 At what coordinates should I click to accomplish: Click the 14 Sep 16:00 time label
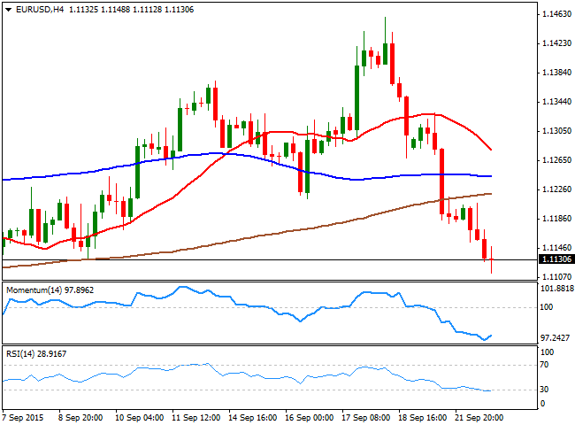pyautogui.click(x=253, y=418)
